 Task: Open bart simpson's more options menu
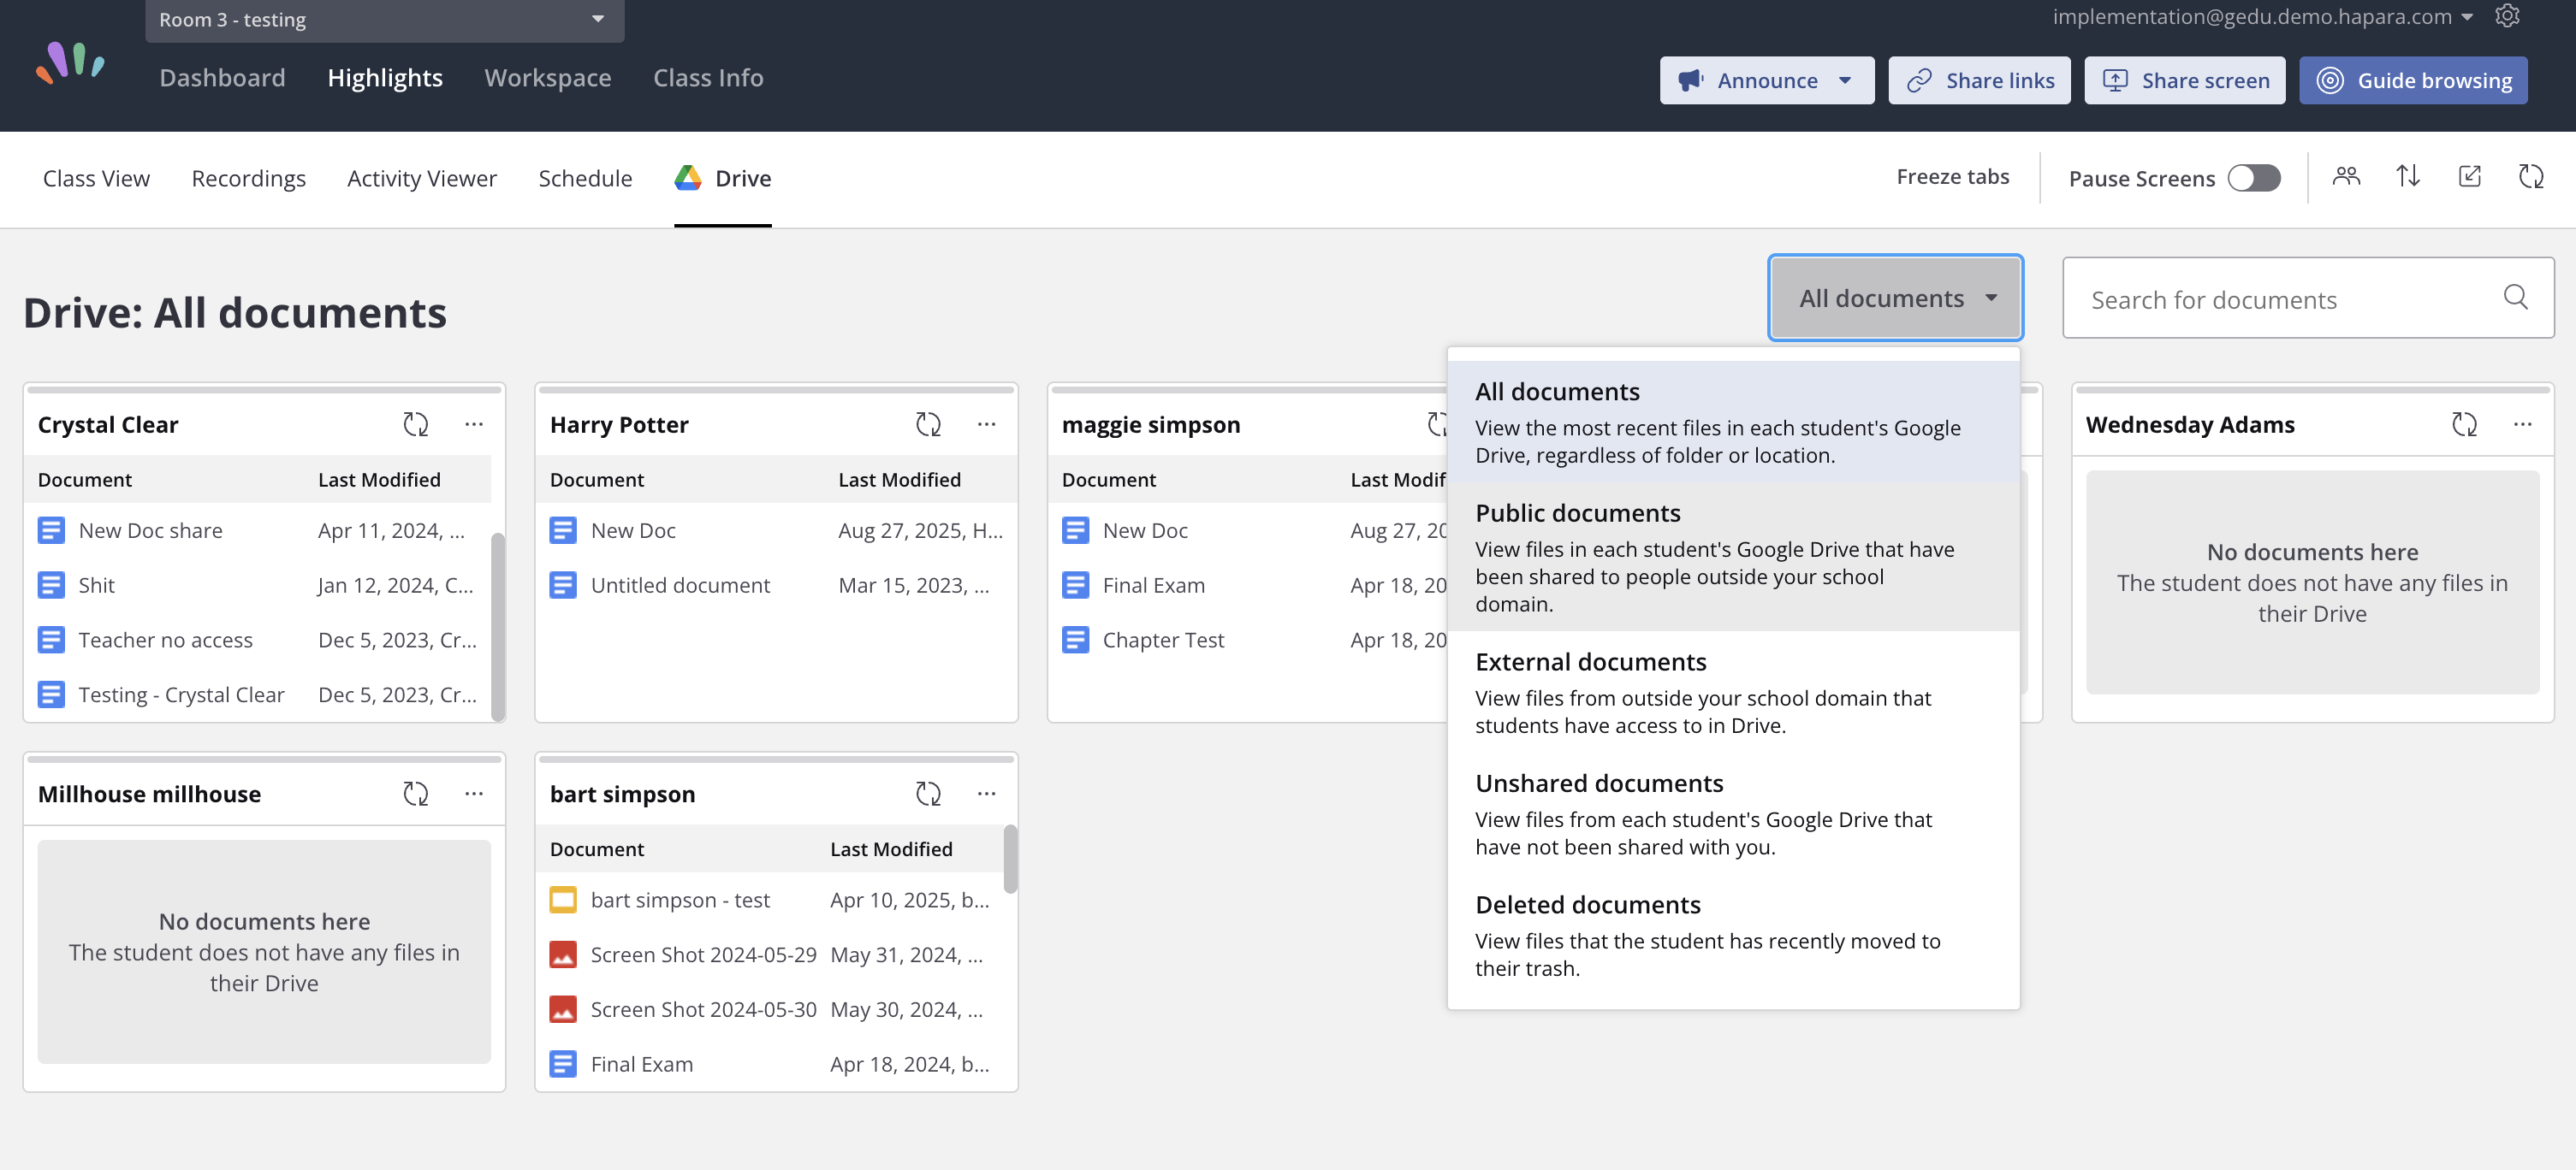click(x=986, y=794)
